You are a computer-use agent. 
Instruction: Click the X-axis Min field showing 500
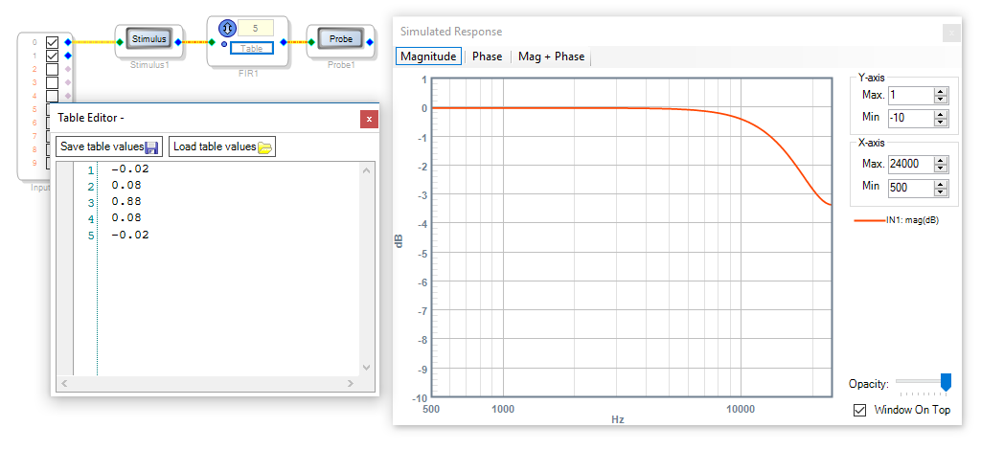[x=911, y=187]
